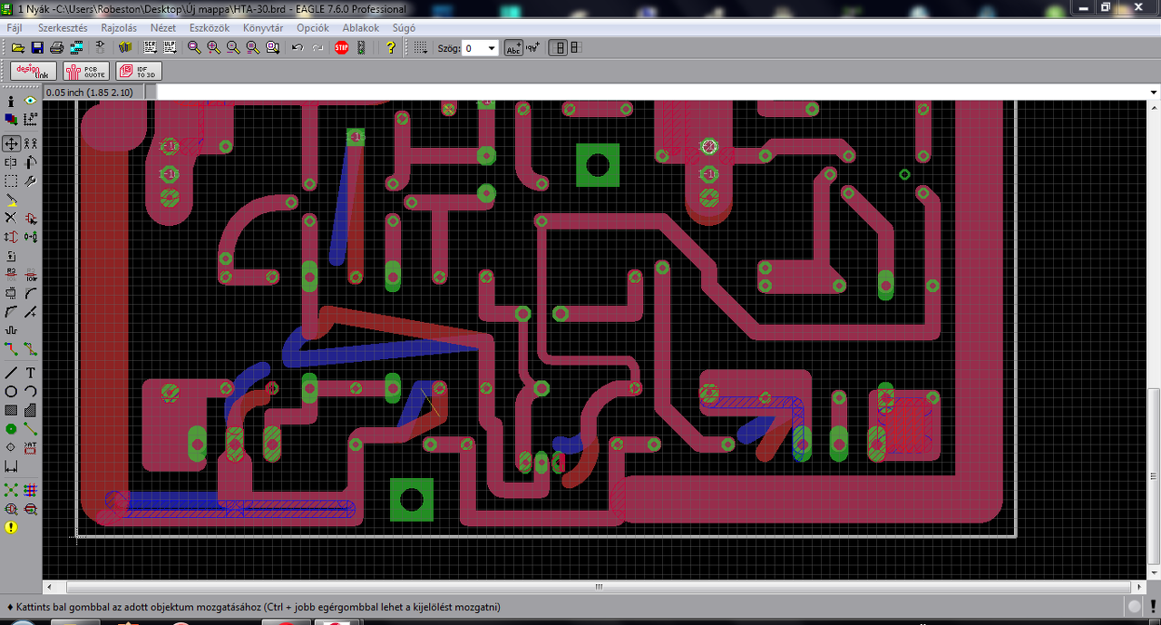Click the Open file icon
Viewport: 1161px width, 625px height.
point(17,48)
